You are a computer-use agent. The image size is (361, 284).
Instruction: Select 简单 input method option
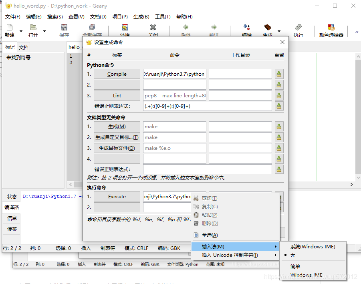pos(295,266)
